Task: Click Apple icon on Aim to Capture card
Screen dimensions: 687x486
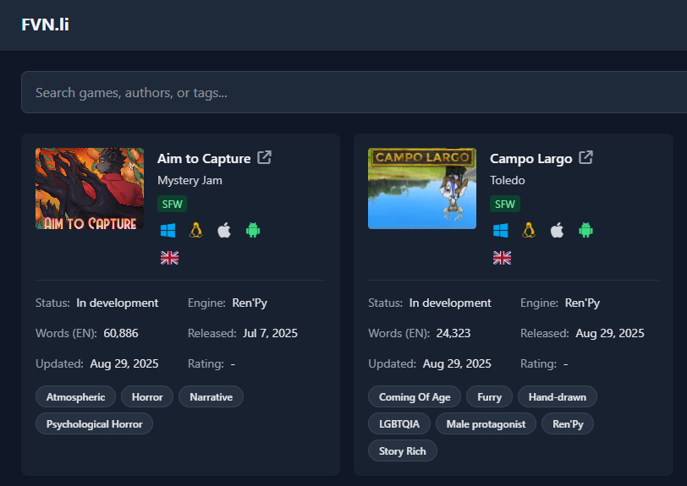Action: 224,230
